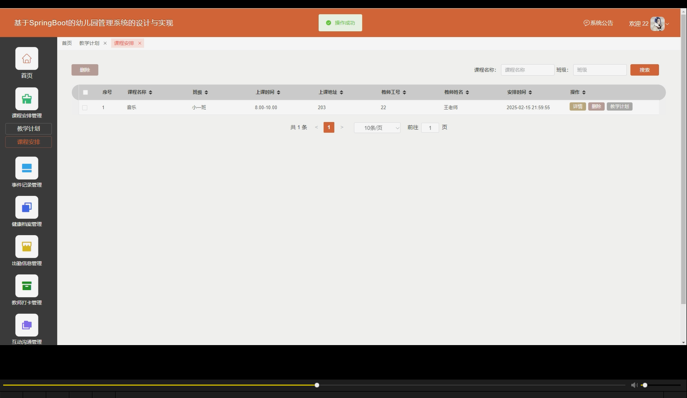
Task: Click the 8.00-10.00 class time cell
Action: click(266, 108)
